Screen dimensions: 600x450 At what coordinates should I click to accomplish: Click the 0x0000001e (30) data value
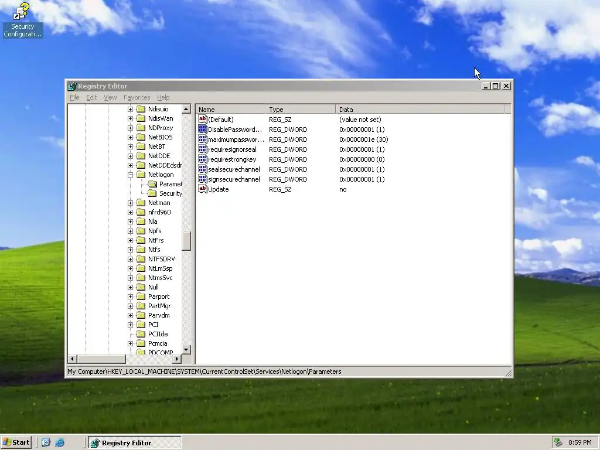tap(363, 139)
